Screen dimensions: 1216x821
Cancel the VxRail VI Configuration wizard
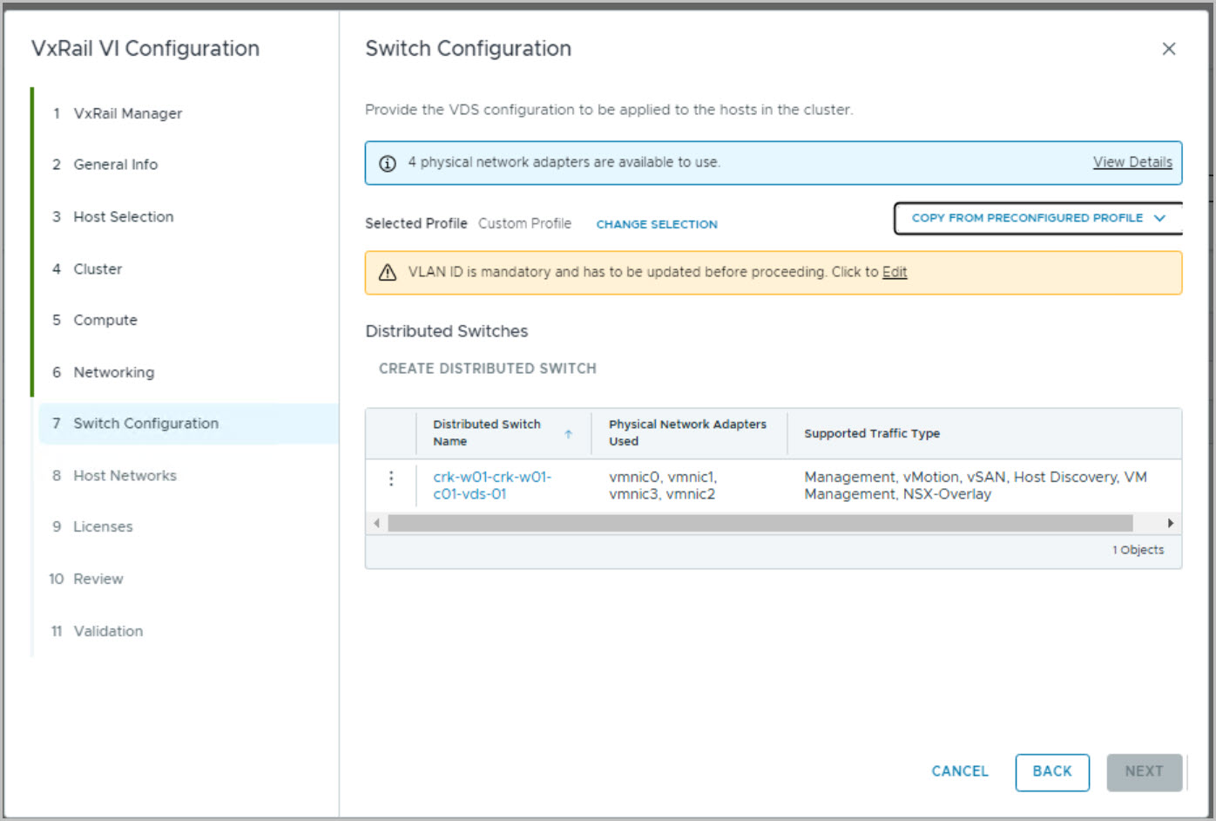pyautogui.click(x=959, y=771)
